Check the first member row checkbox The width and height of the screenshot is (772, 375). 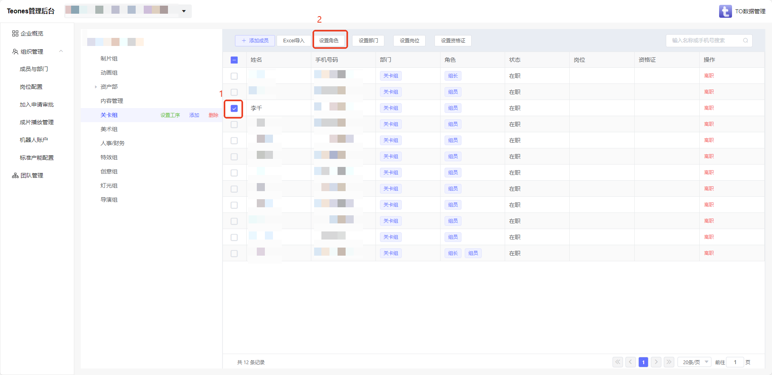(x=234, y=76)
